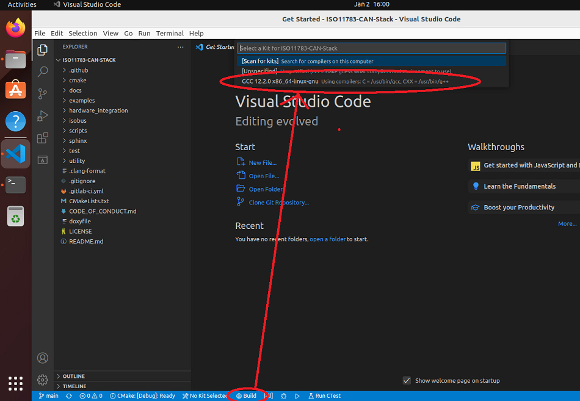Click the synchronize changes icon in status bar
The height and width of the screenshot is (401, 580).
tap(69, 396)
